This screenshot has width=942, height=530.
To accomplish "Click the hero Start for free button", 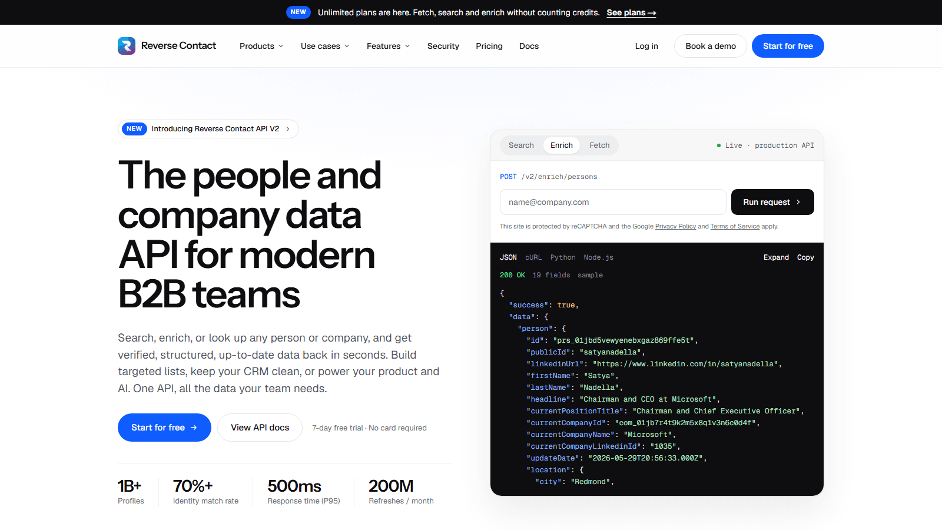I will tap(164, 428).
